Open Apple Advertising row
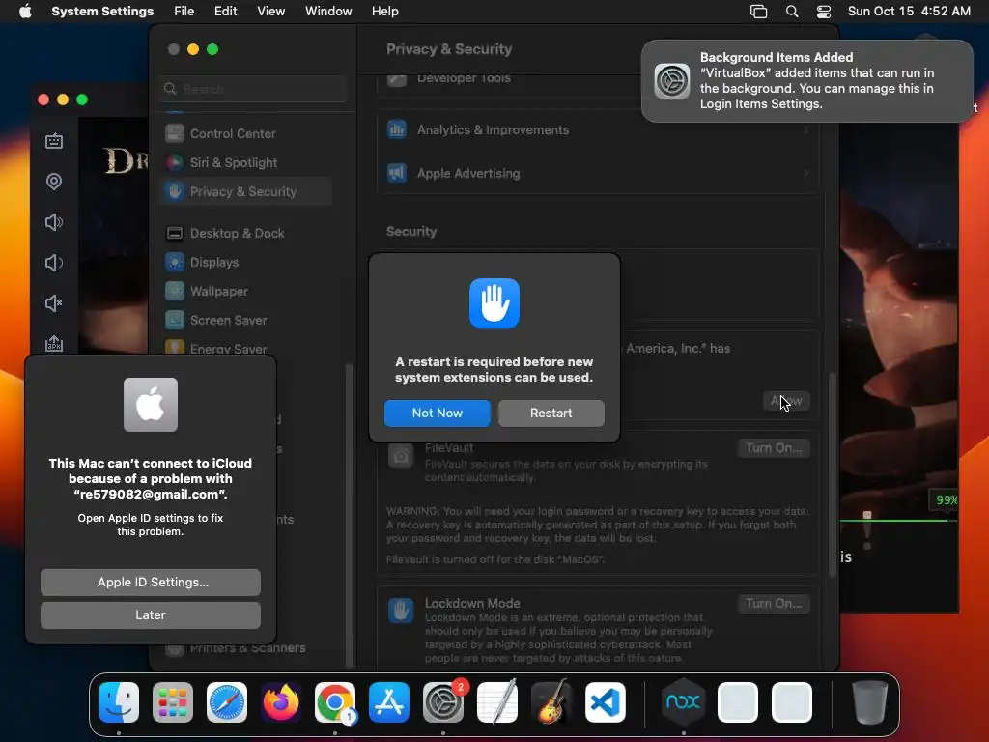 point(598,174)
